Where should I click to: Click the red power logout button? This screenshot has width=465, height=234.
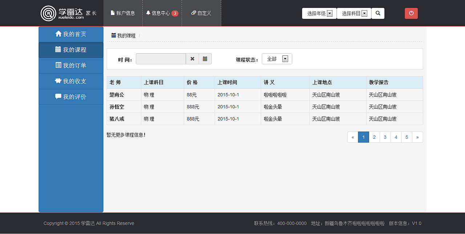coord(411,13)
